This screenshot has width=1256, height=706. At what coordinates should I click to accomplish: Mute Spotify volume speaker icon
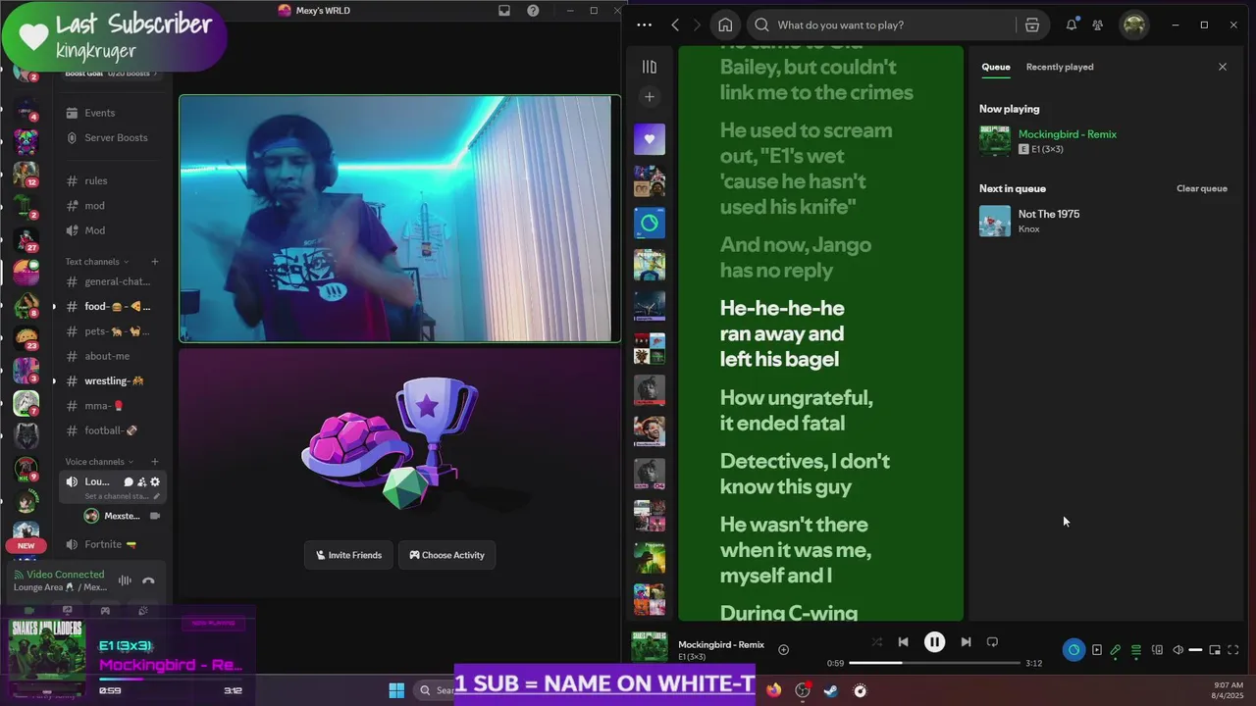1178,650
